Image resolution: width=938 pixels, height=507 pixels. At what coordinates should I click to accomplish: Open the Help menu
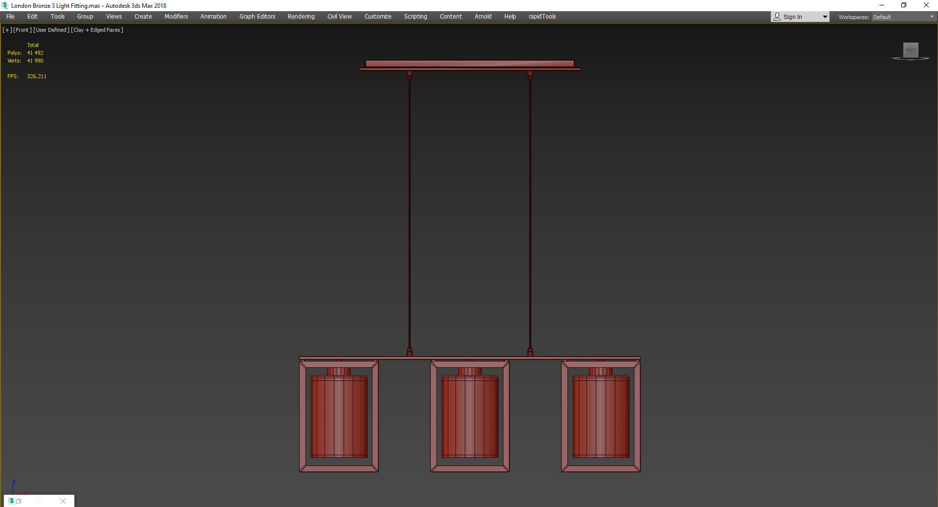[510, 17]
